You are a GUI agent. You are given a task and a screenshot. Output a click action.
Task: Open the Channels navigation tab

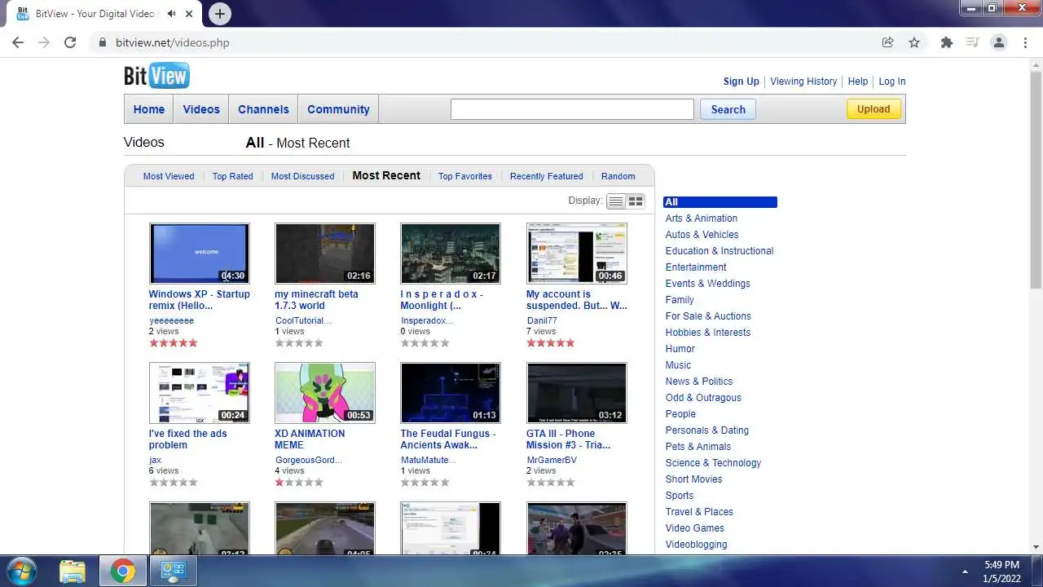[263, 109]
